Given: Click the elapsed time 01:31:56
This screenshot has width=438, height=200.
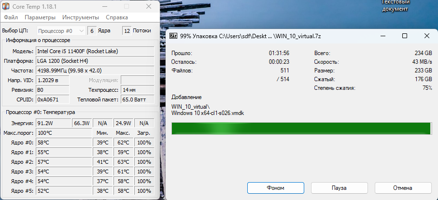Looking at the screenshot, I should pyautogui.click(x=279, y=53).
